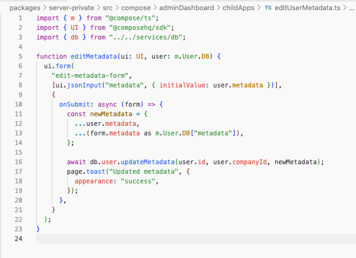
Task: Open the 'server-private' breadcrumb segment
Action: [x=71, y=8]
